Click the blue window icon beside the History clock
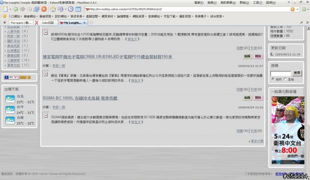310x180 pixels. pyautogui.click(x=78, y=9)
